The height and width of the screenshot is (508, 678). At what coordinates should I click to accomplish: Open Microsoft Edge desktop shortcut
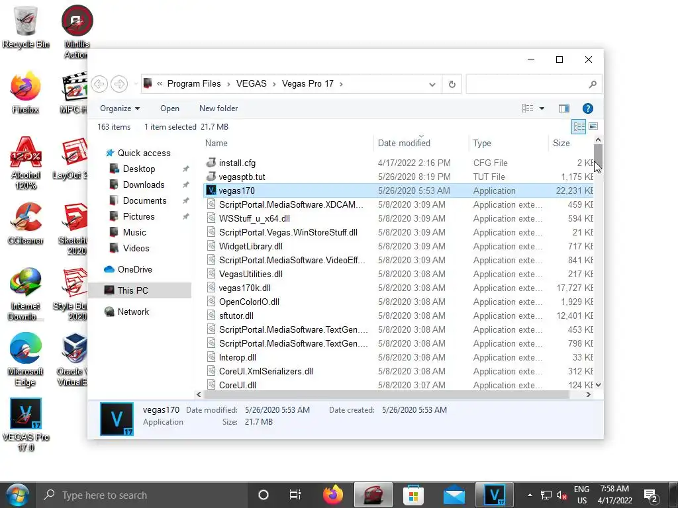26,360
